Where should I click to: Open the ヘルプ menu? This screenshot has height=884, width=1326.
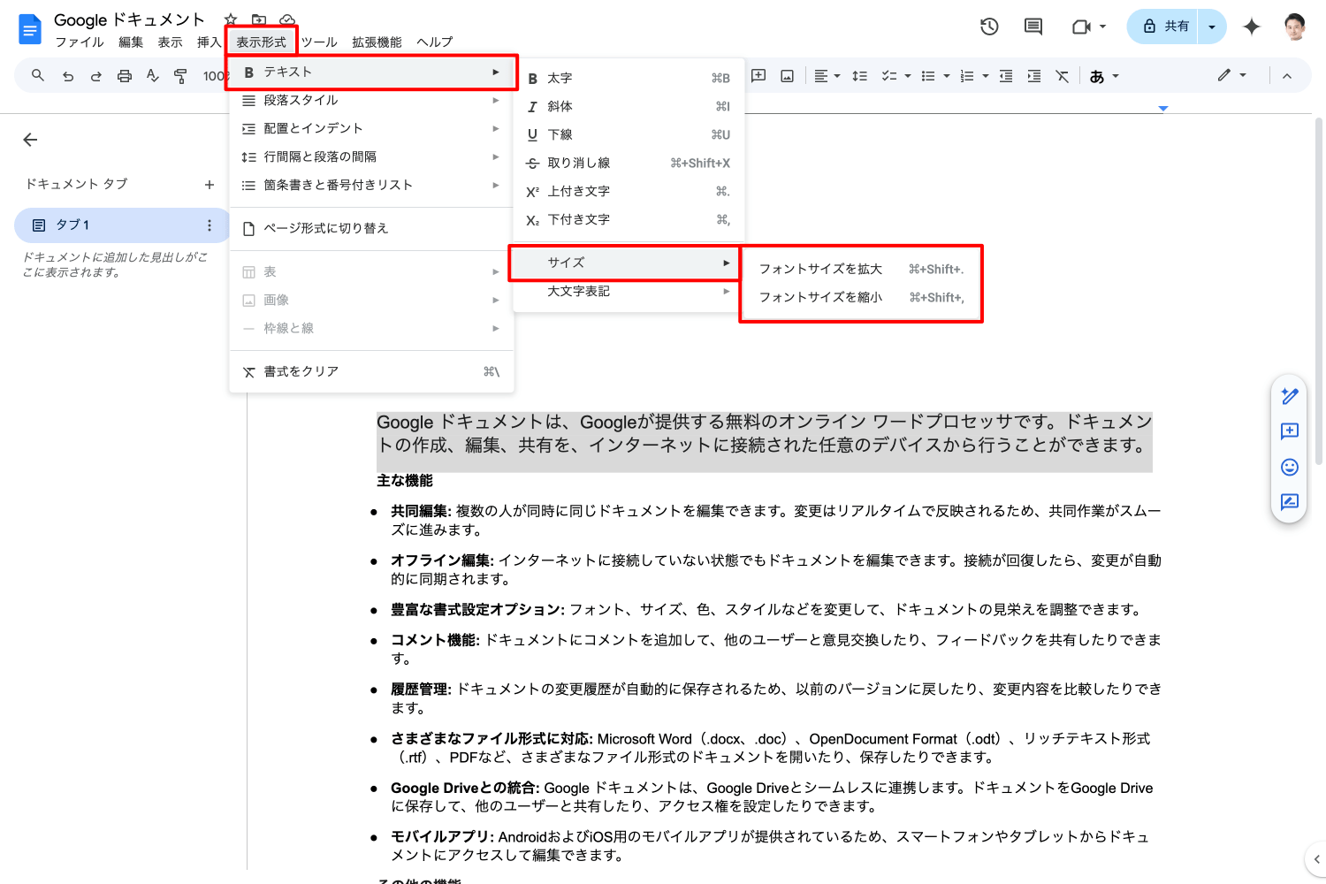(435, 42)
